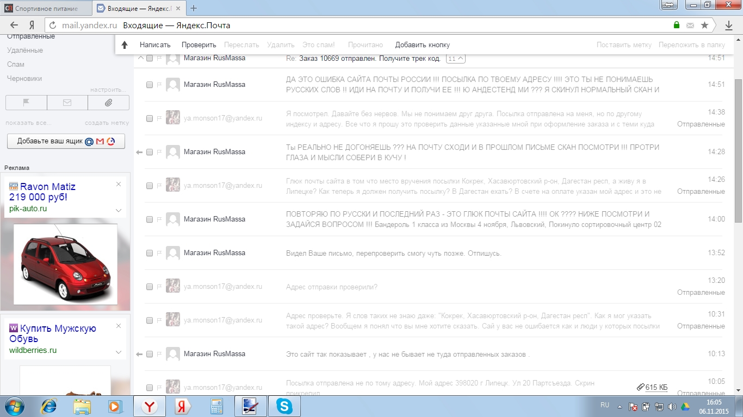
Task: Open Skype from the Windows taskbar
Action: (x=283, y=406)
